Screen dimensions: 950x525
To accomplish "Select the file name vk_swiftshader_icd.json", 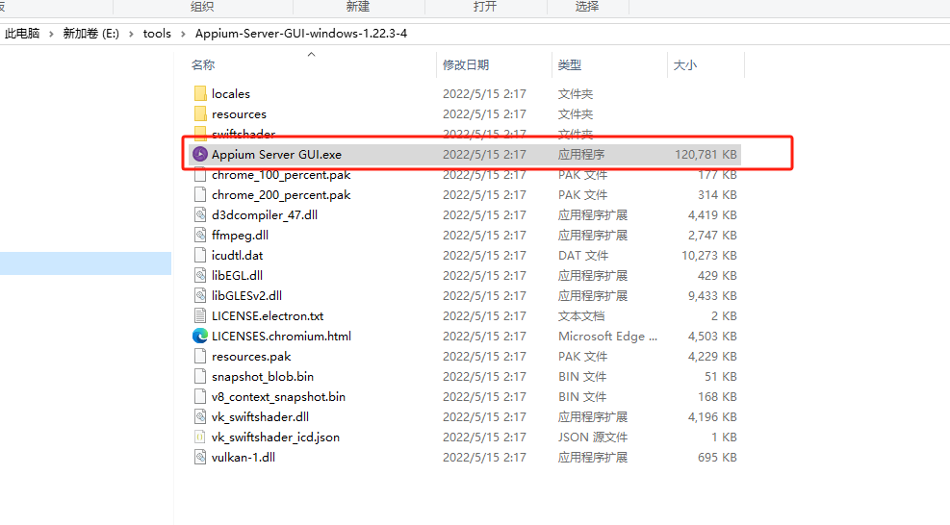I will pyautogui.click(x=275, y=437).
